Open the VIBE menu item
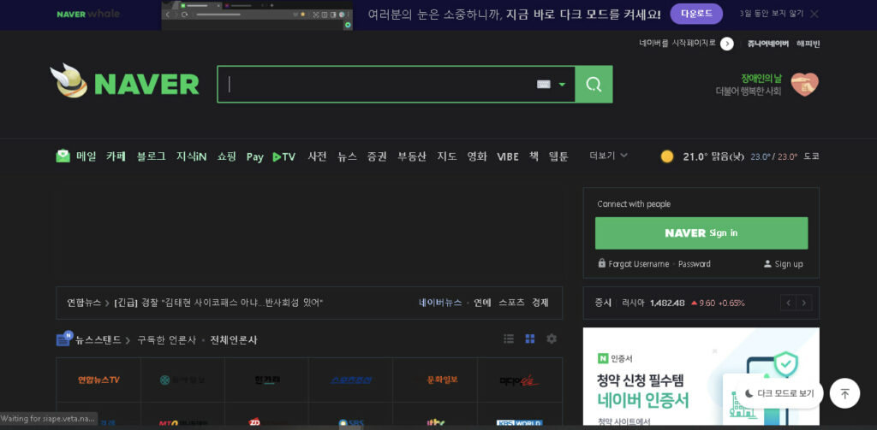 coord(508,156)
